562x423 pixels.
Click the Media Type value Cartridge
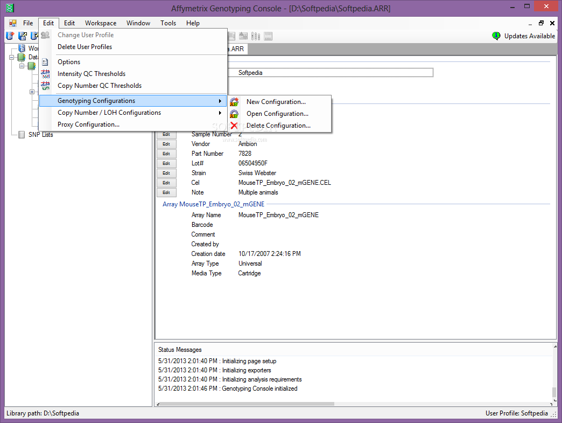pos(249,273)
